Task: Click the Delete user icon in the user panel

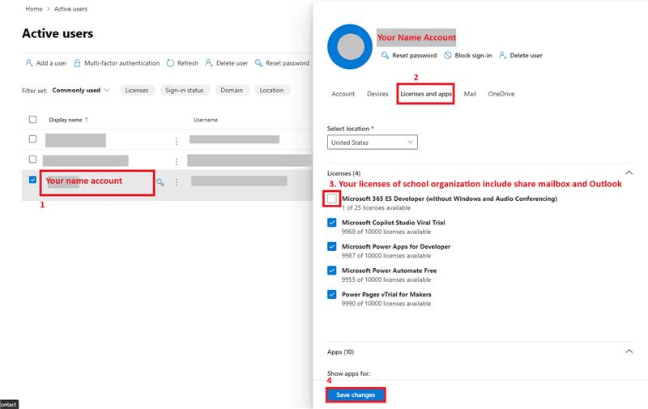Action: 502,55
